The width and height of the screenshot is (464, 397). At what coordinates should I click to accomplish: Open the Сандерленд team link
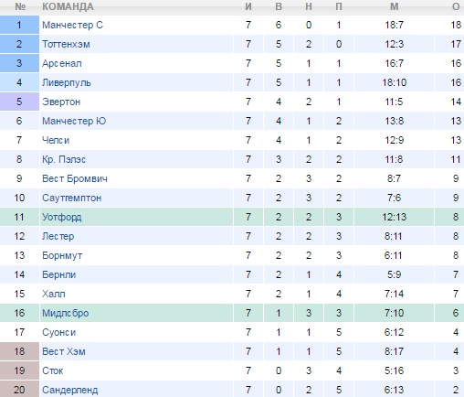click(x=70, y=390)
